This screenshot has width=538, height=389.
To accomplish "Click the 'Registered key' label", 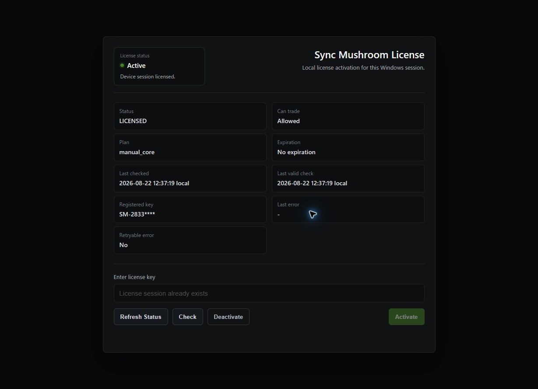I will [136, 205].
